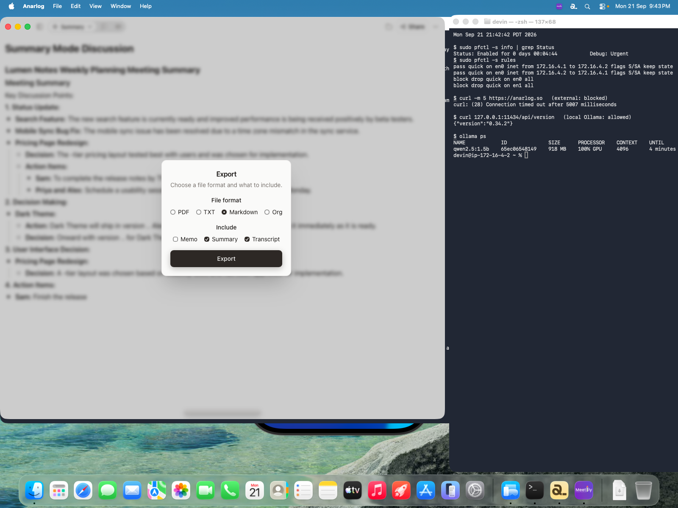Pick the Org file format radio button

coord(267,212)
